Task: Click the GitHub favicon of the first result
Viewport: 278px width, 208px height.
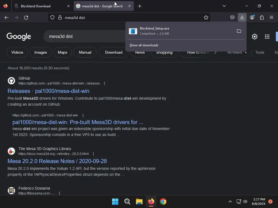Action: click(x=11, y=81)
